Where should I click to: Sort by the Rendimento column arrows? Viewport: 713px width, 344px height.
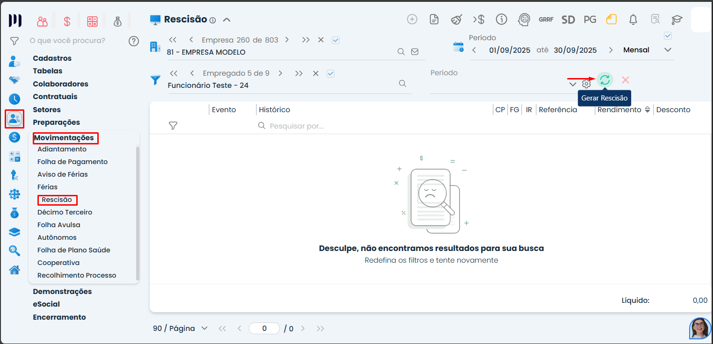click(x=648, y=109)
